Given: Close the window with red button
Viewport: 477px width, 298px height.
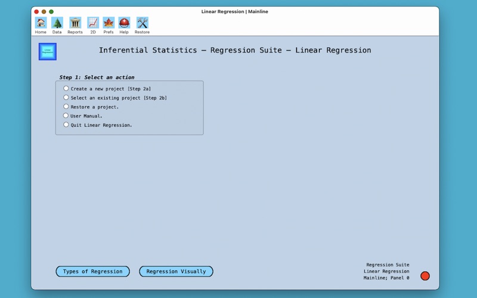Looking at the screenshot, I should click(x=36, y=11).
